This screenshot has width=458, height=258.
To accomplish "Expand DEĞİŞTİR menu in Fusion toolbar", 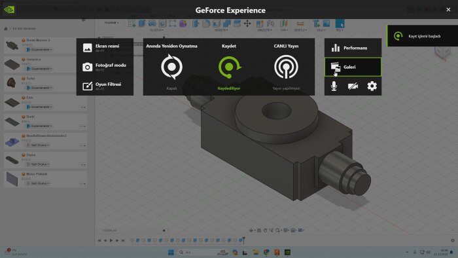I will 221,30.
